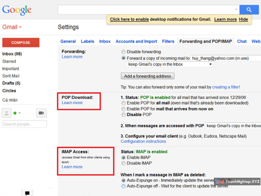The image size is (261, 196).
Task: Select the Disable POP radio button
Action: pyautogui.click(x=124, y=115)
